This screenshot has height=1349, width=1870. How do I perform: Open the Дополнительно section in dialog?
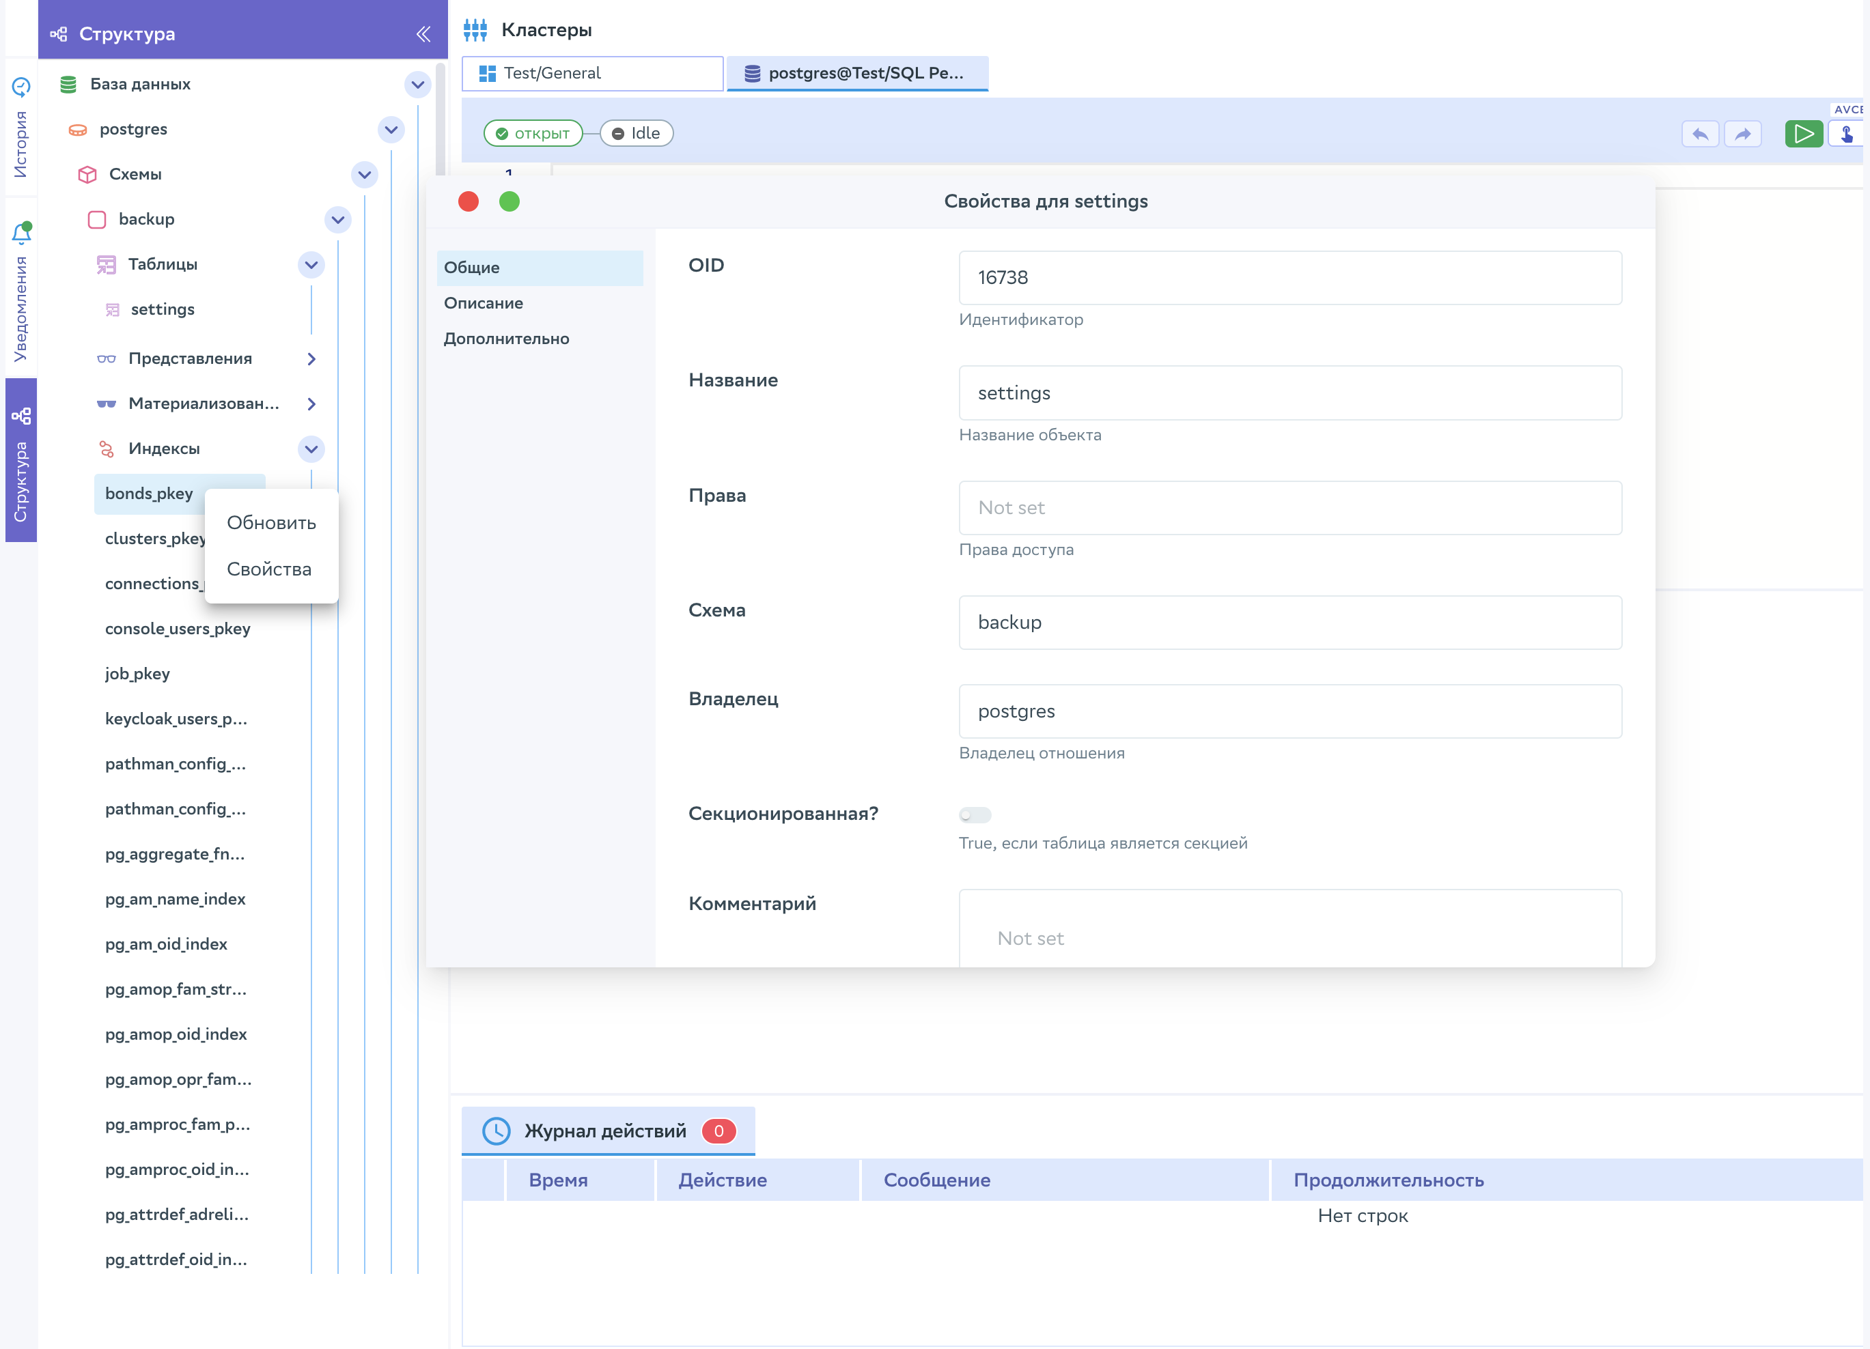coord(506,339)
